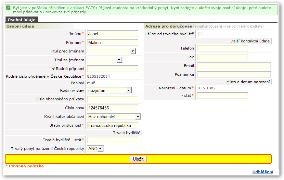
Task: Click the Email input field
Action: (x=234, y=66)
